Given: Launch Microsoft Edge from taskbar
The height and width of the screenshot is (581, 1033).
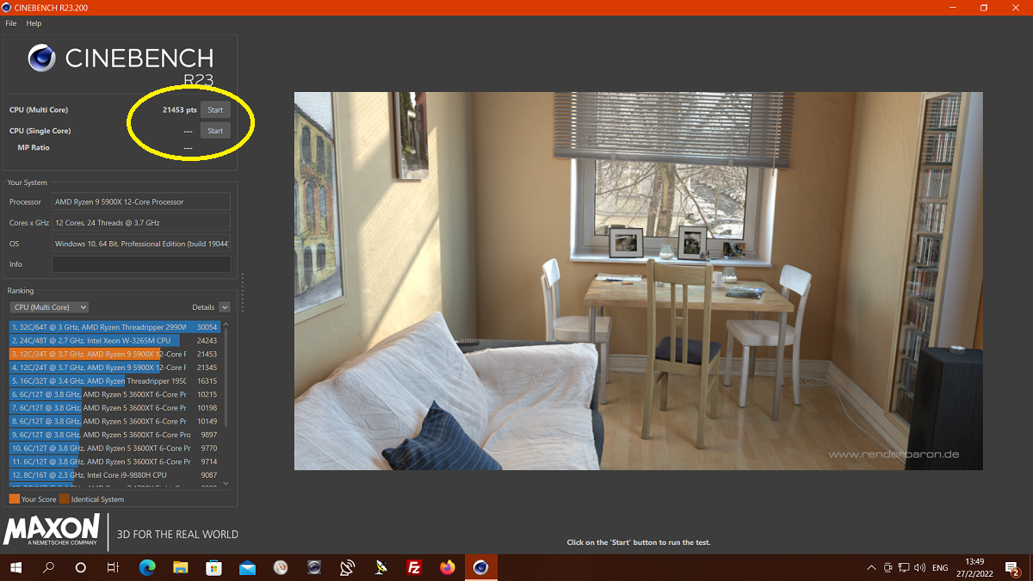Looking at the screenshot, I should point(147,567).
